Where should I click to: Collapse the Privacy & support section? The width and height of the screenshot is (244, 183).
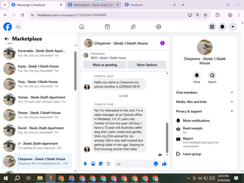(204, 111)
